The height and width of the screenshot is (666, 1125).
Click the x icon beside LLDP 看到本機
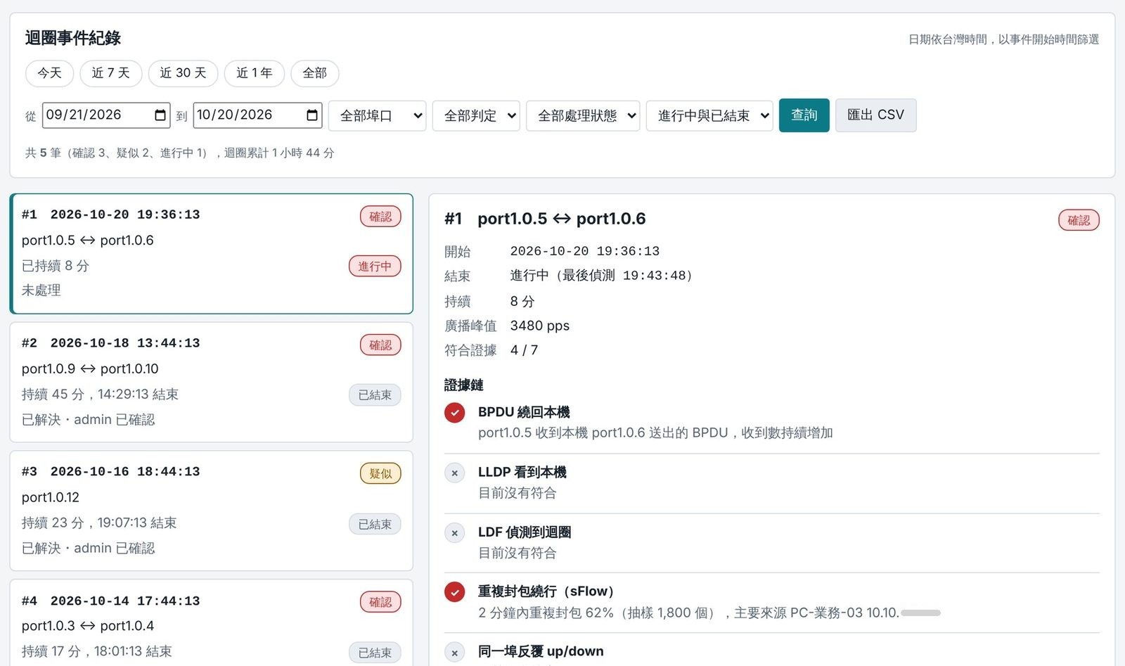[x=455, y=473]
